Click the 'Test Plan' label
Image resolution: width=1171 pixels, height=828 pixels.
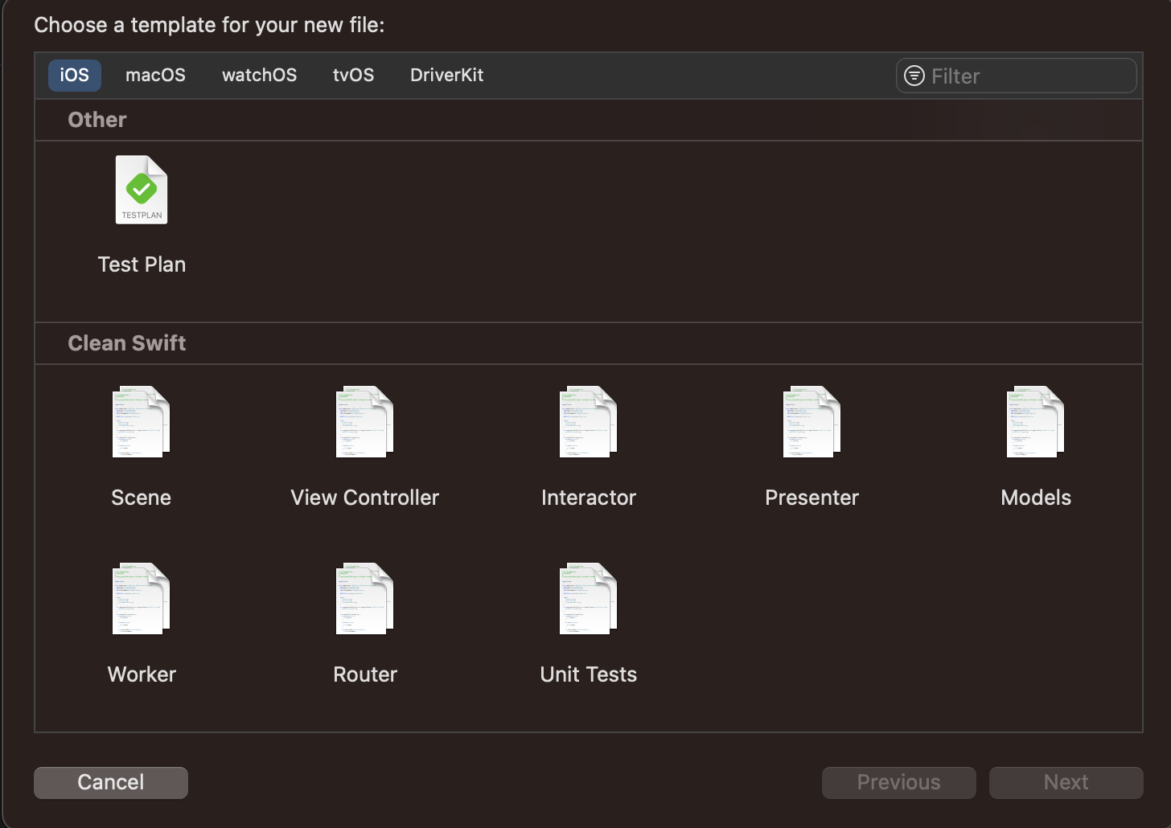(x=142, y=264)
